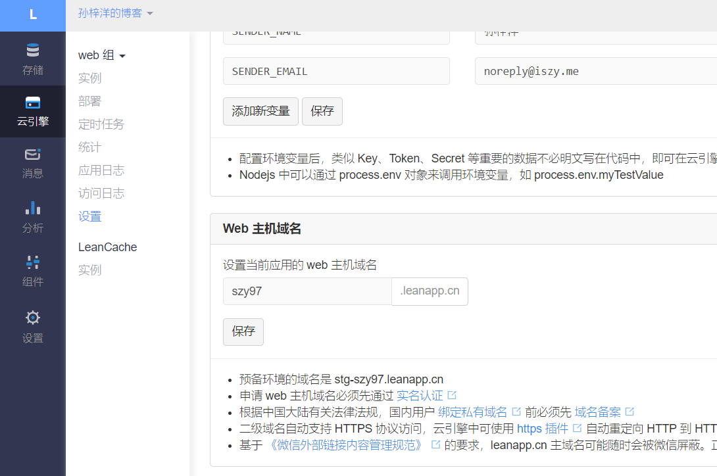This screenshot has height=476, width=717.
Task: Open the https 插件 link
Action: click(x=543, y=429)
